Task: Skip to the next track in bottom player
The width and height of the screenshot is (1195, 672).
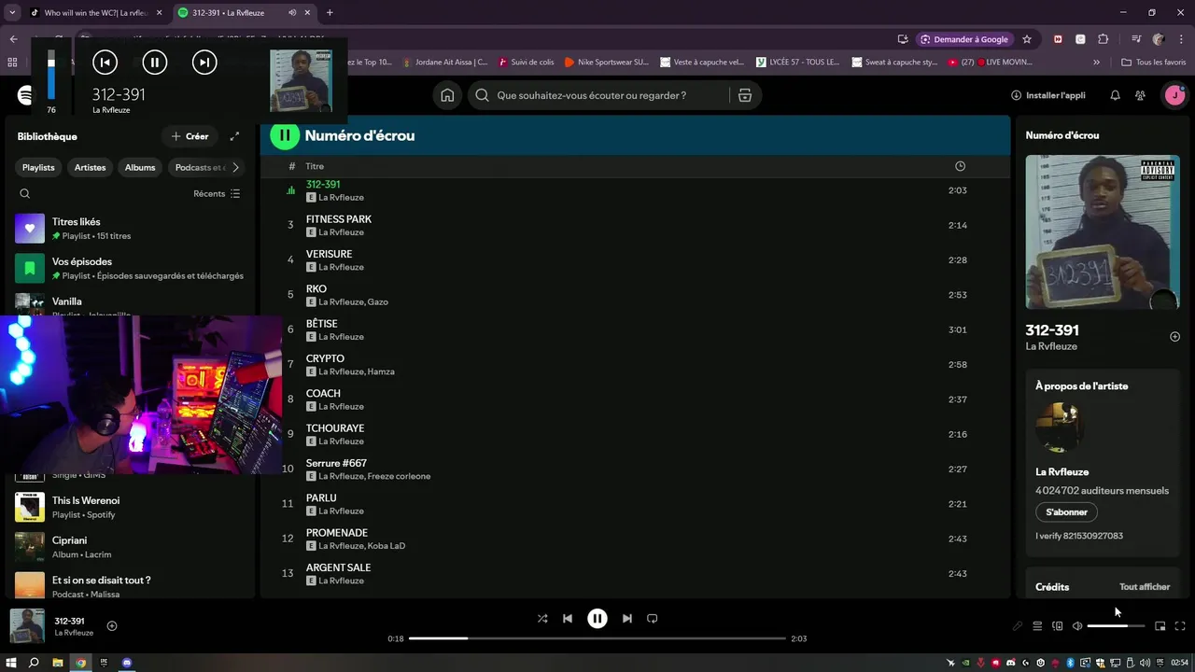Action: point(627,618)
